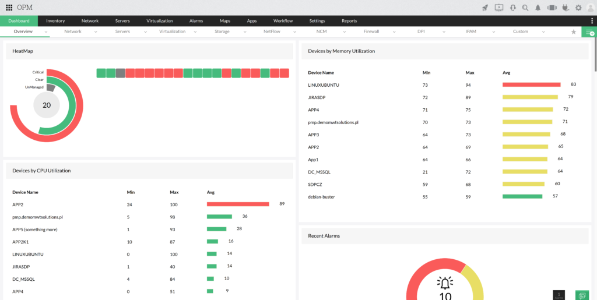Open the search magnifier icon
Screen dimensions: 597x300
(525, 8)
